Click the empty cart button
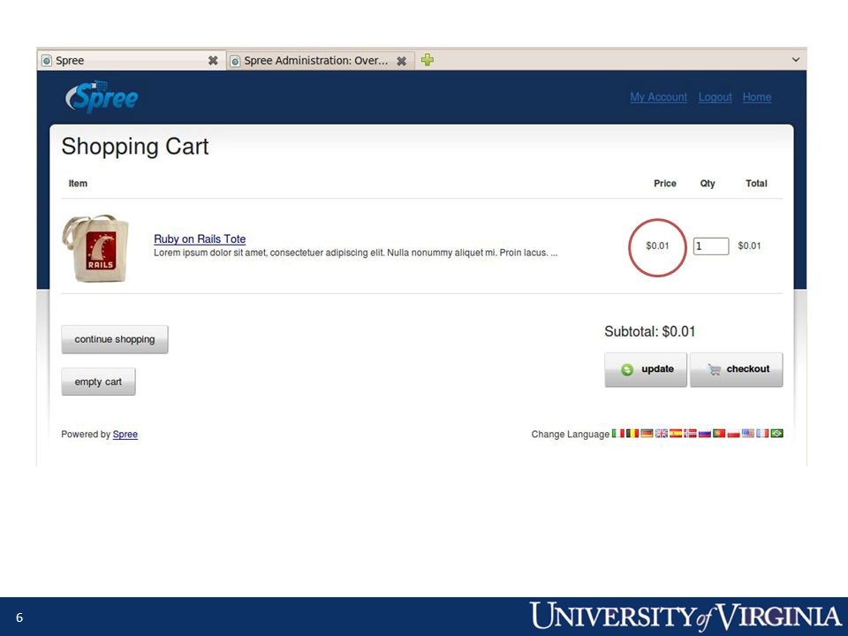Screen dimensions: 848x636 98,382
